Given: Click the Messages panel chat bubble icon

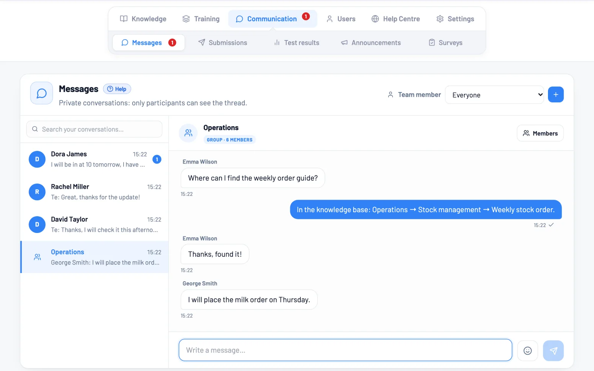Looking at the screenshot, I should pyautogui.click(x=42, y=93).
